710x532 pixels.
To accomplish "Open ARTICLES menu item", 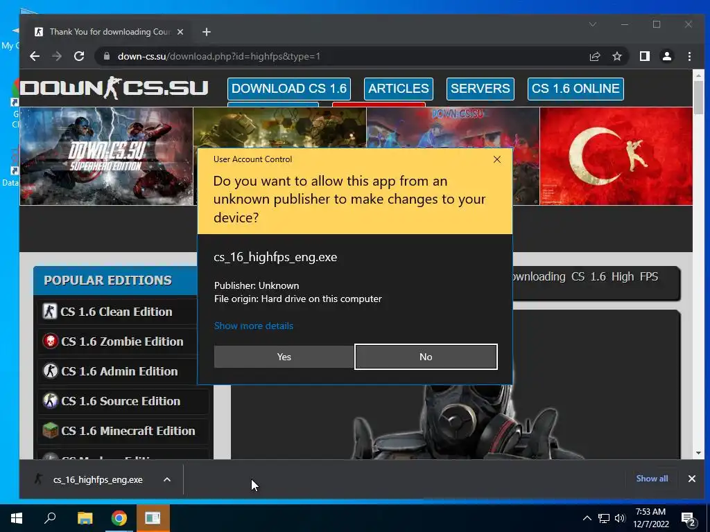I will pos(399,89).
